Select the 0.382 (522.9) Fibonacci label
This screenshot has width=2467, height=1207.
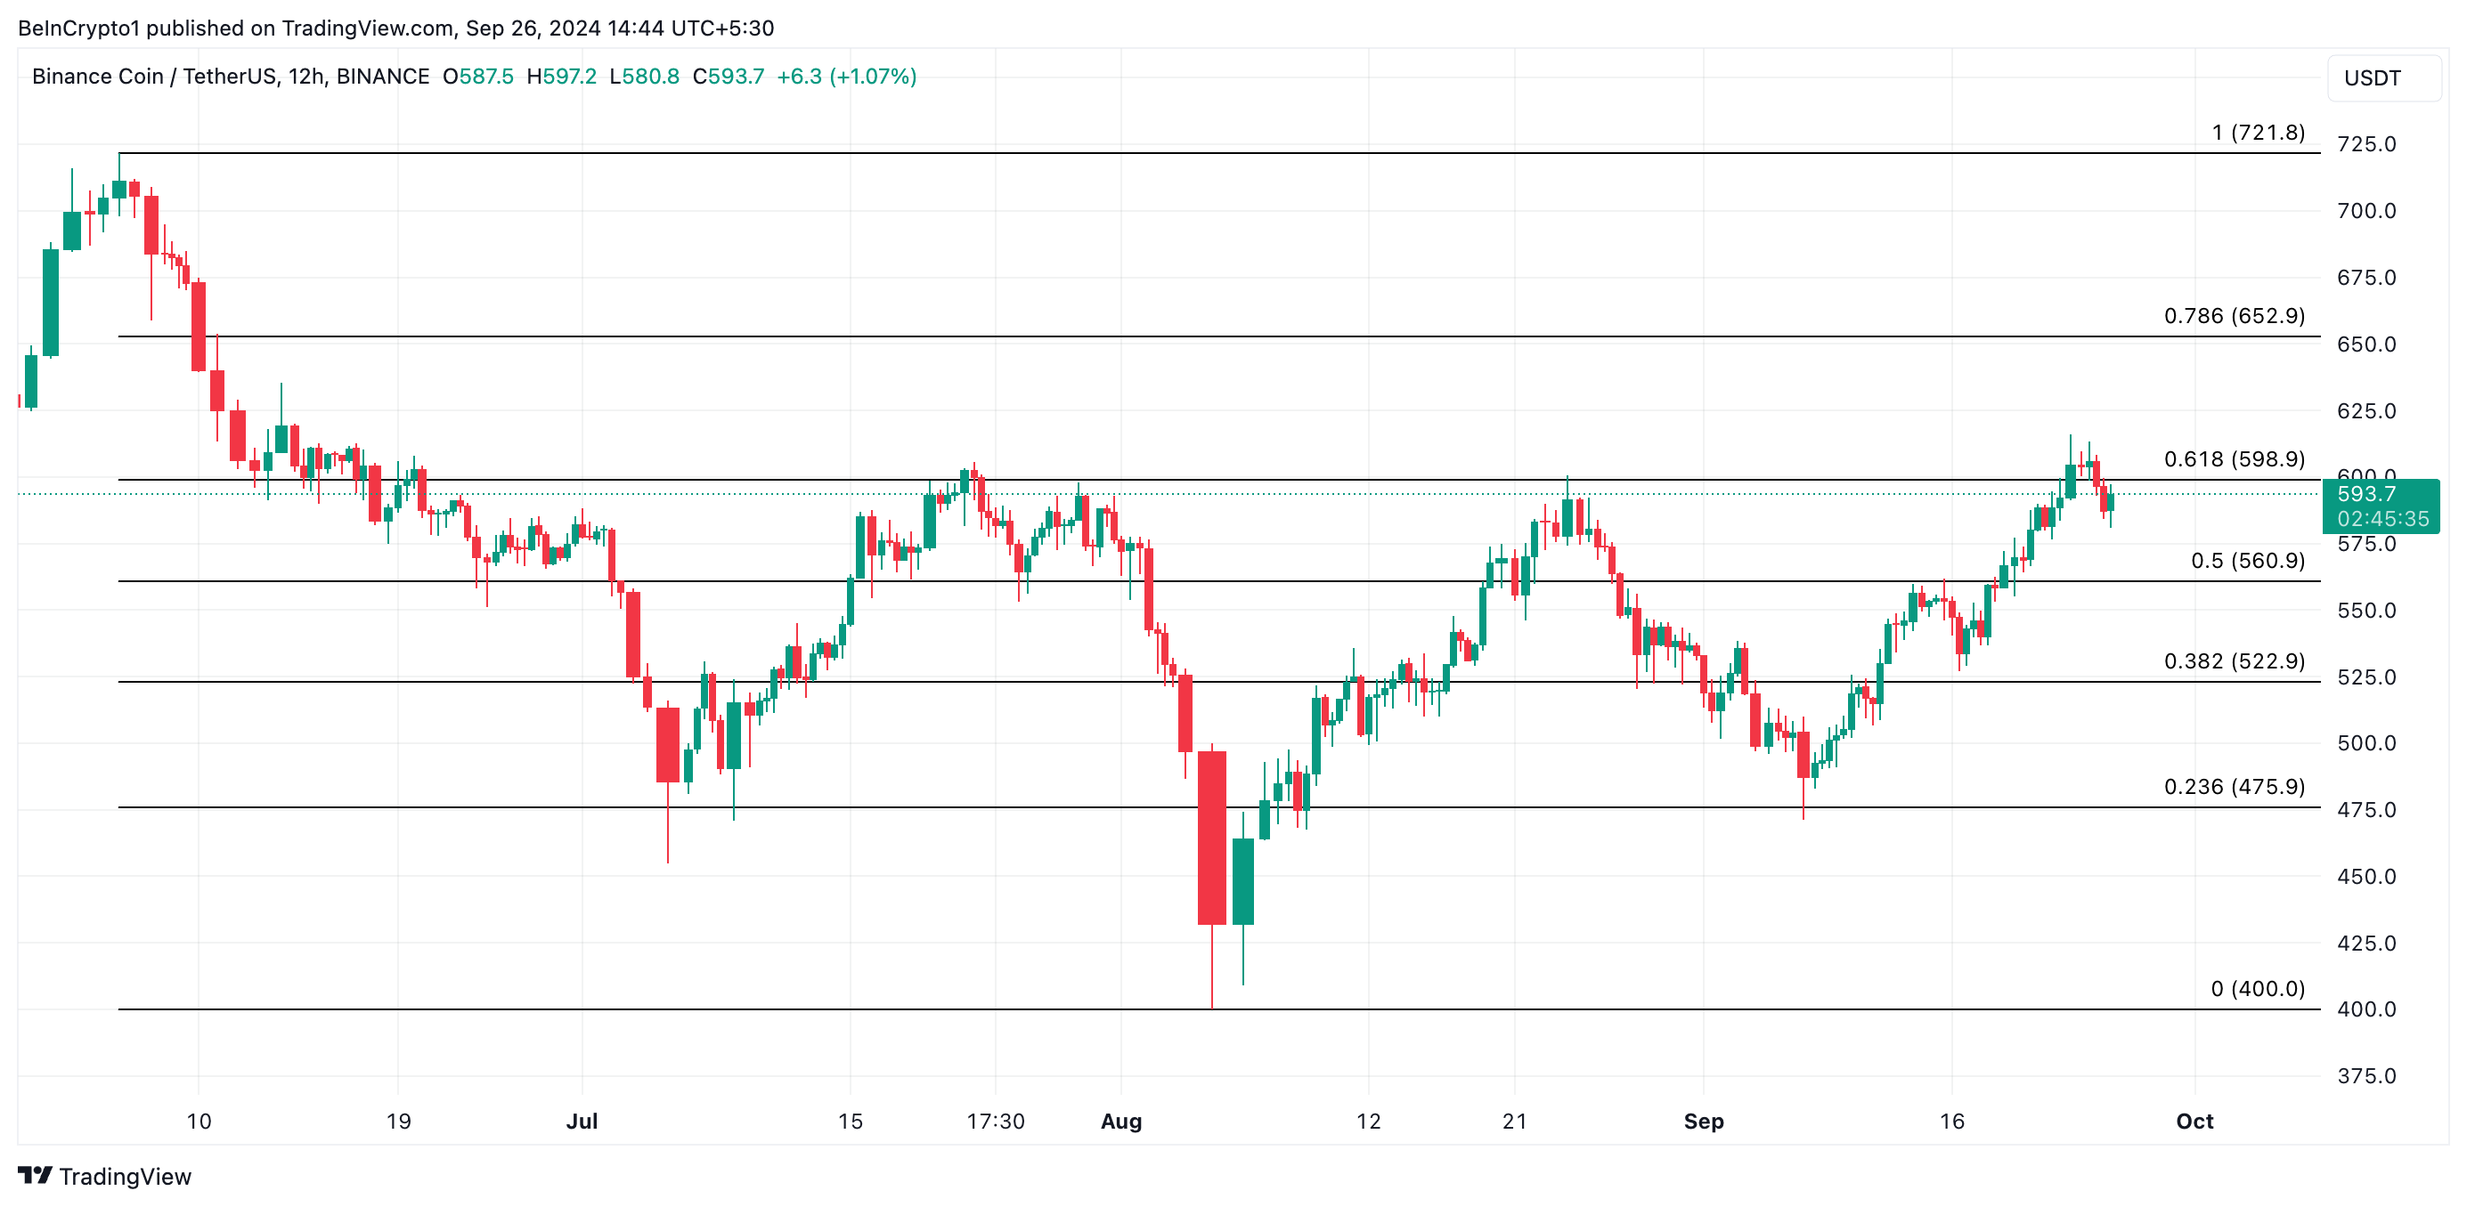coord(2234,661)
